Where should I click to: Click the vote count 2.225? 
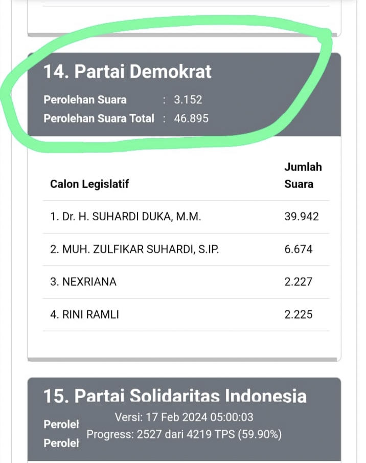[x=299, y=314]
